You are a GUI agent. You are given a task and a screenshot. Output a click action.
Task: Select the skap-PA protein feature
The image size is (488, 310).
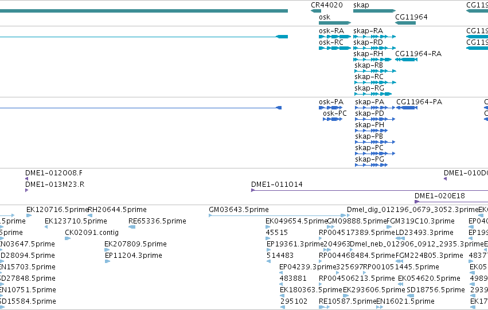(375, 108)
